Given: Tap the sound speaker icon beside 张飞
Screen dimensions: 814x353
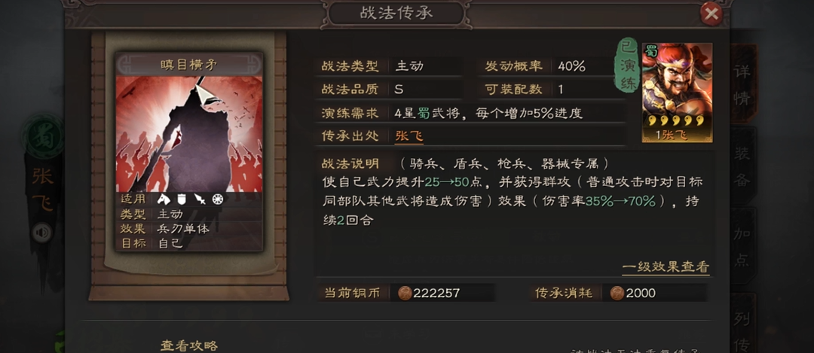Looking at the screenshot, I should tap(42, 233).
